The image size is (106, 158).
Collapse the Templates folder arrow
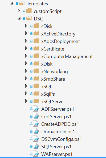[12, 3]
